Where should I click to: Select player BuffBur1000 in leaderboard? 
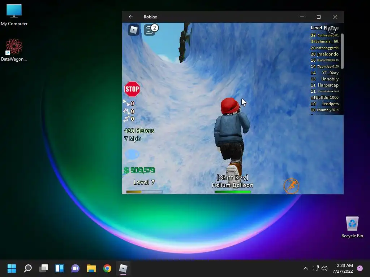[324, 97]
